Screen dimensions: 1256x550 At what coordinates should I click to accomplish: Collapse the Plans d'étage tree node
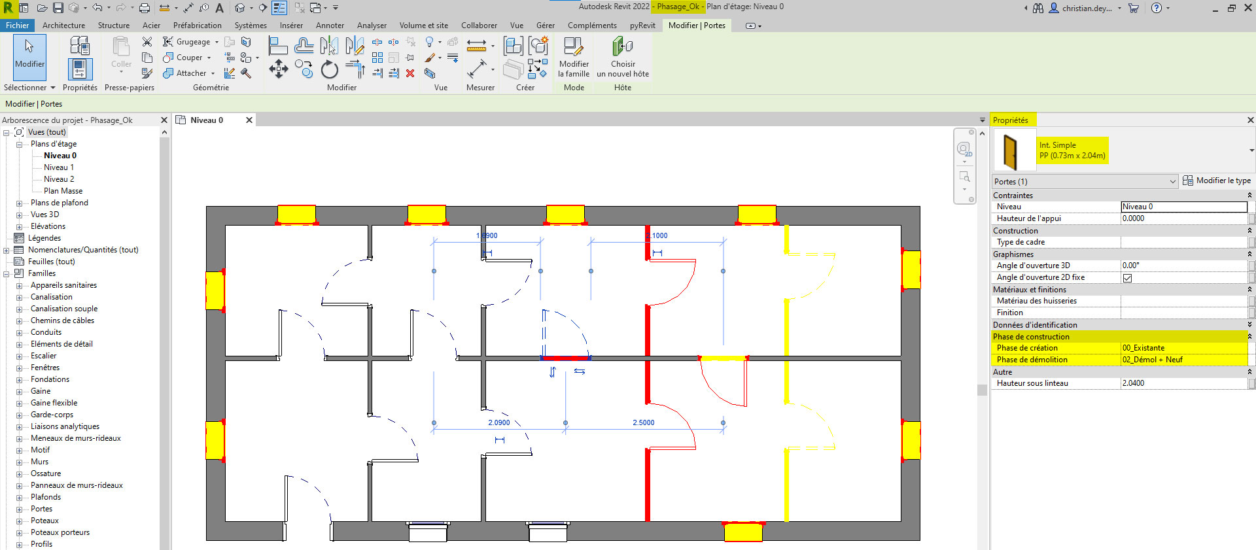point(19,145)
